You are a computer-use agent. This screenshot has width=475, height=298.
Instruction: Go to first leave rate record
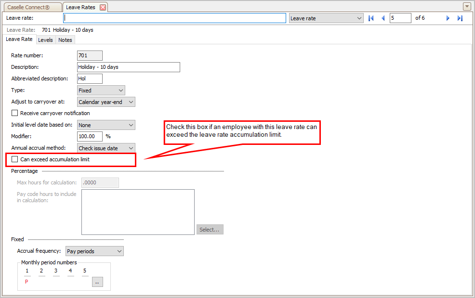click(371, 18)
